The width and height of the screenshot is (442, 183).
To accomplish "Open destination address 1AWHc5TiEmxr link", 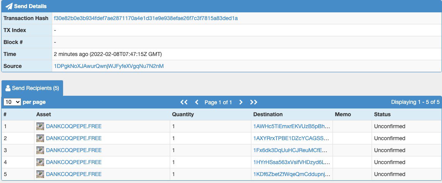I will tap(292, 126).
